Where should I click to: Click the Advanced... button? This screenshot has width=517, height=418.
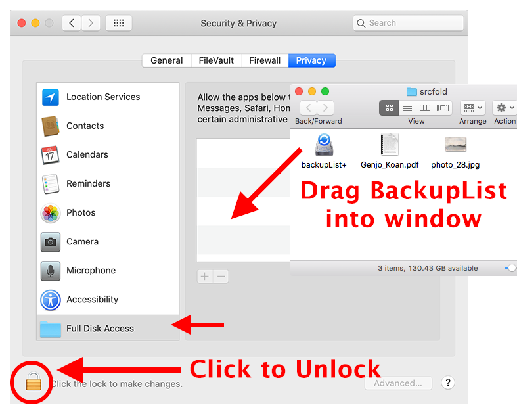(398, 383)
